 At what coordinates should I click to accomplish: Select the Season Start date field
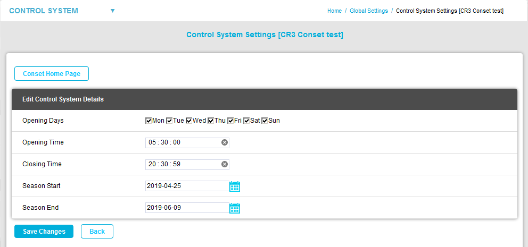click(186, 186)
